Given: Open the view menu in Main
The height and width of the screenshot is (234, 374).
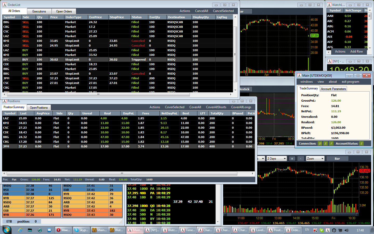Looking at the screenshot, I should (x=321, y=82).
